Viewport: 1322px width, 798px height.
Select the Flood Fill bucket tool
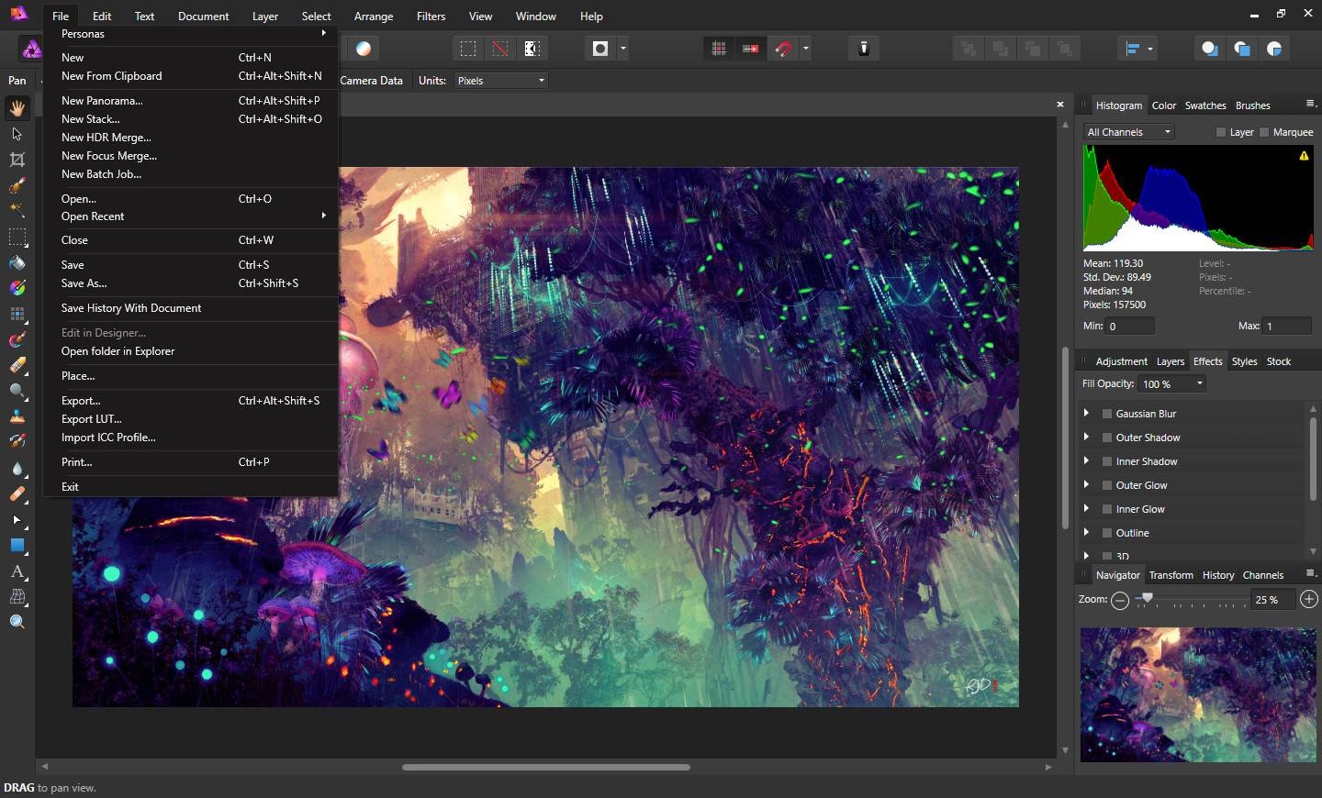coord(17,262)
